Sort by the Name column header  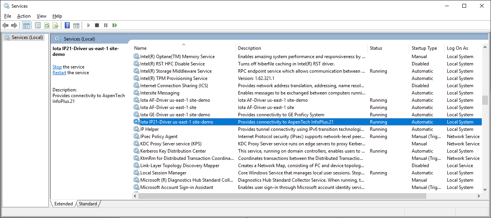[184, 48]
